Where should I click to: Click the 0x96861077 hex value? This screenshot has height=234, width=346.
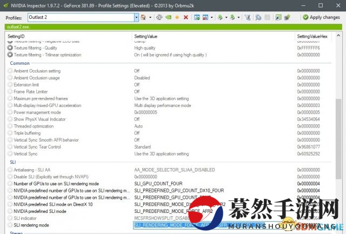point(308,147)
